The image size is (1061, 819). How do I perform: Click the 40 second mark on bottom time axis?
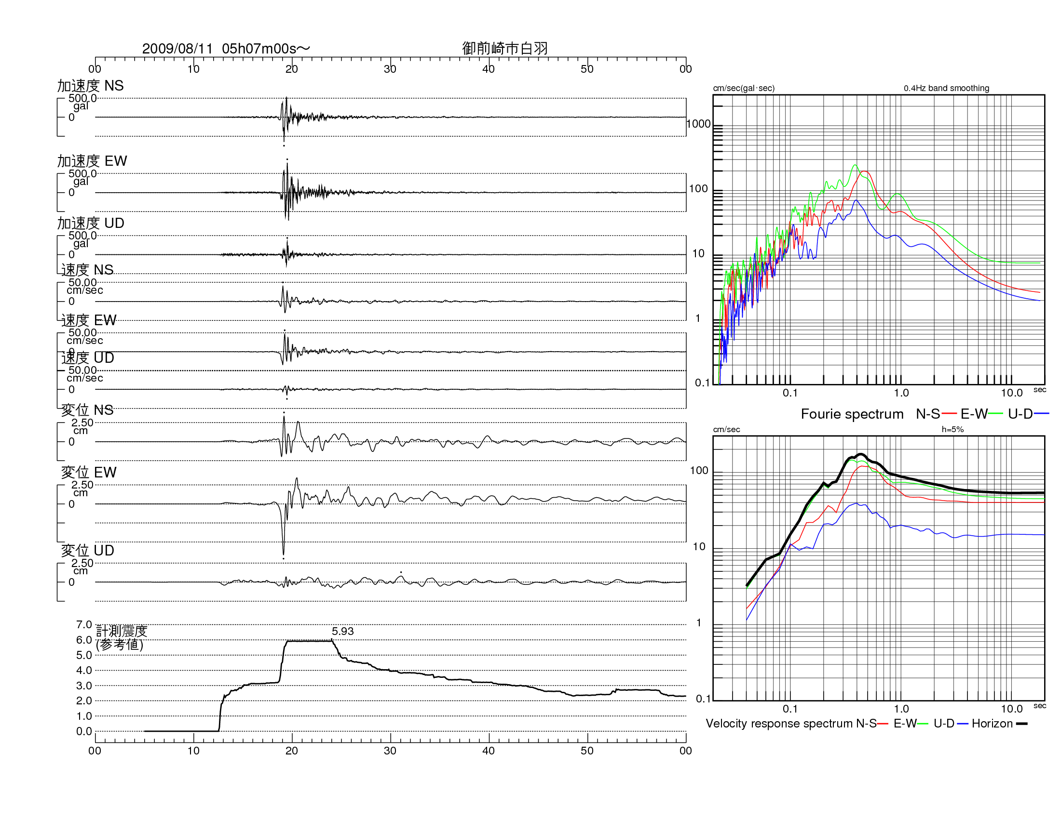488,751
